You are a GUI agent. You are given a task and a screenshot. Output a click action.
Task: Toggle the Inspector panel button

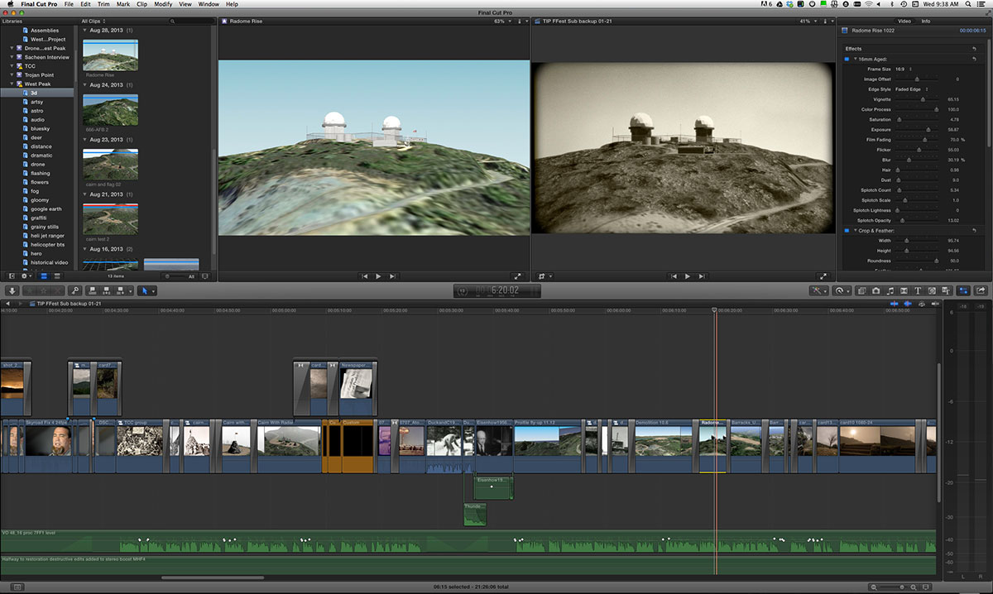[963, 290]
